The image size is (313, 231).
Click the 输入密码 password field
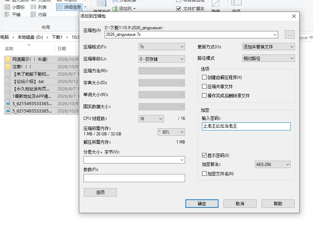pyautogui.click(x=246, y=126)
